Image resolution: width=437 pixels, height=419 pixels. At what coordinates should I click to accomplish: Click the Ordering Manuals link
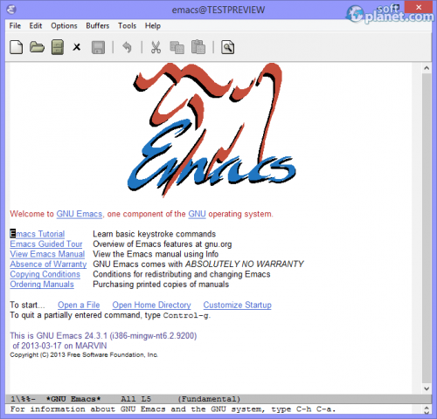point(42,285)
